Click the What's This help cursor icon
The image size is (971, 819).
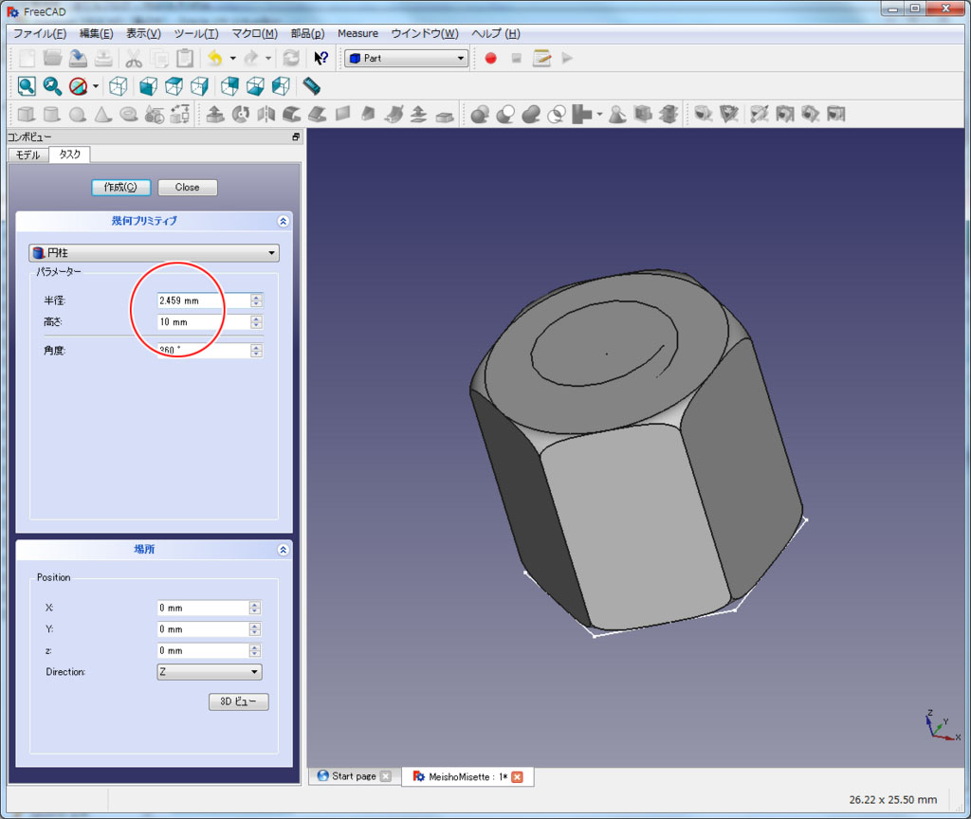pyautogui.click(x=321, y=58)
